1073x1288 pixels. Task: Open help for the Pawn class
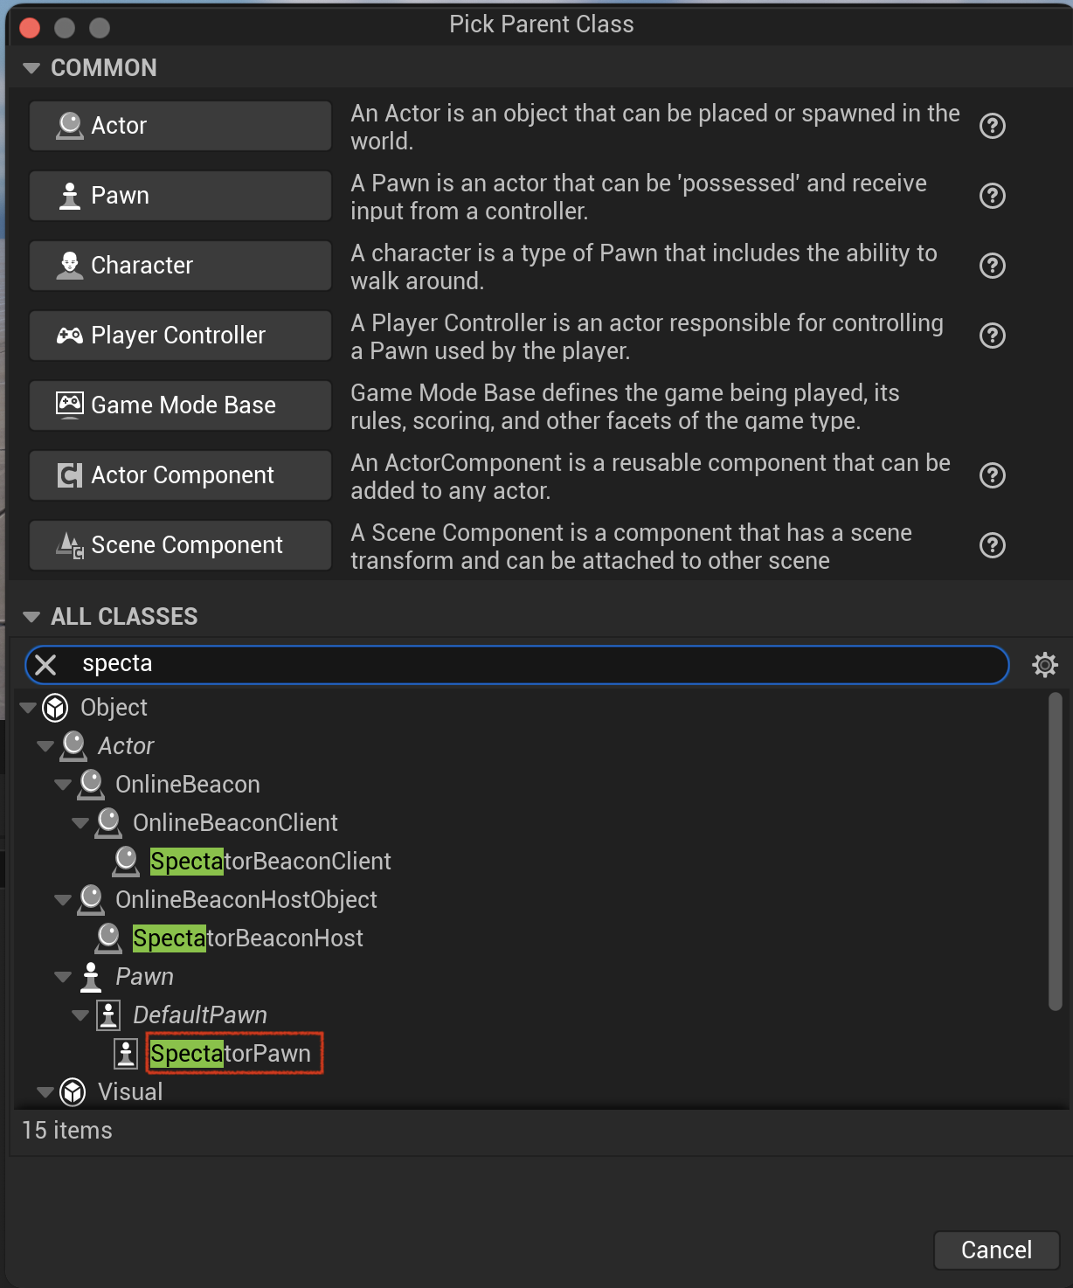pyautogui.click(x=993, y=196)
